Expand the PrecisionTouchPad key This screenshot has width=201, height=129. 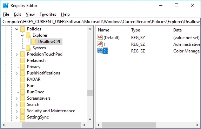[x=17, y=55]
